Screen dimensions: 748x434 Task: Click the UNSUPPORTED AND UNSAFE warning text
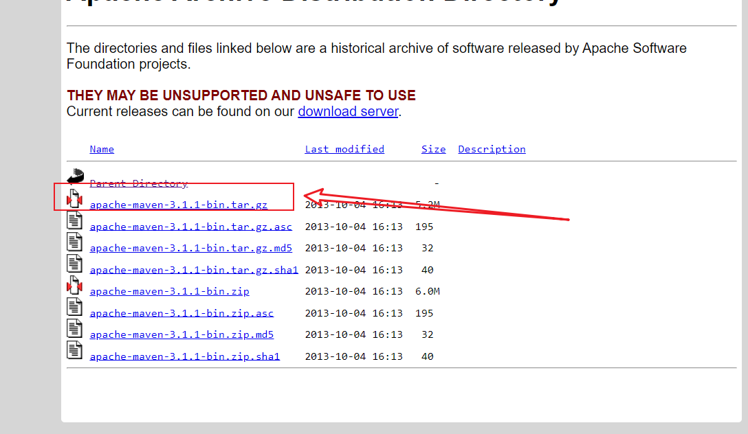[241, 95]
